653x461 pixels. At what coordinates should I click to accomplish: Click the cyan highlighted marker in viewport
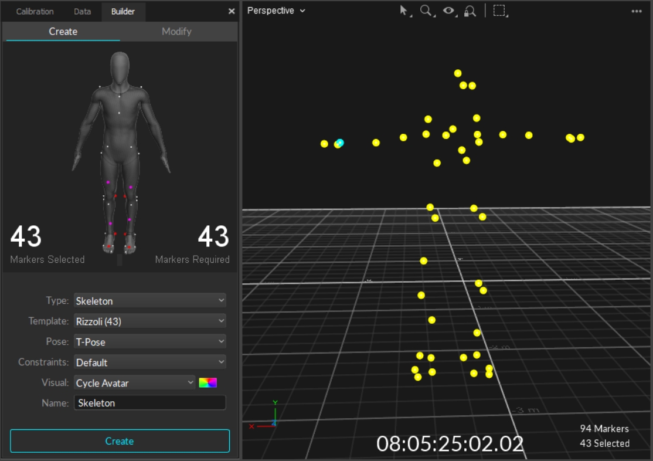(340, 143)
